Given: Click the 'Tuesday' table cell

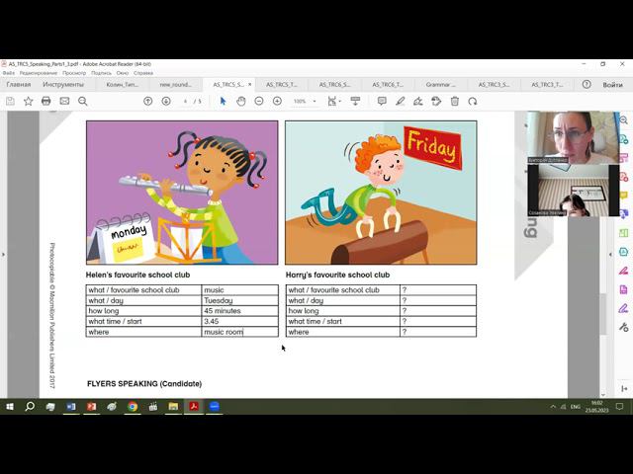Looking at the screenshot, I should click(x=239, y=300).
